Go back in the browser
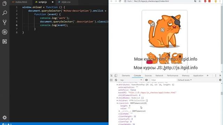 pyautogui.click(x=111, y=1)
